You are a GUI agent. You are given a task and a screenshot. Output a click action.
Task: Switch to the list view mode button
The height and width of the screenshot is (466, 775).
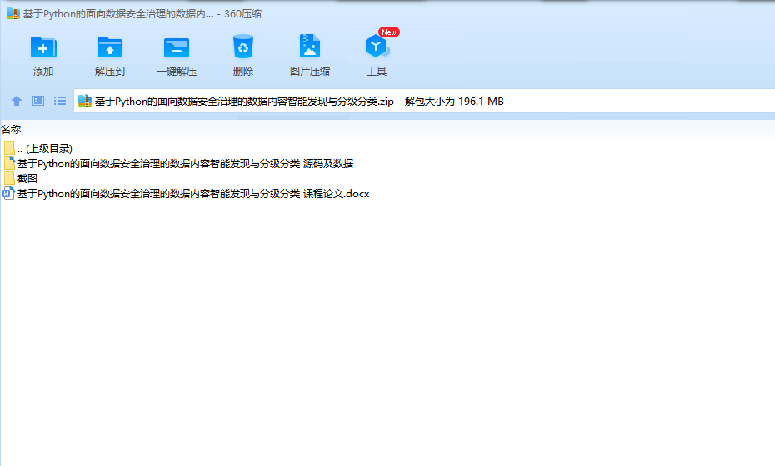click(x=60, y=102)
